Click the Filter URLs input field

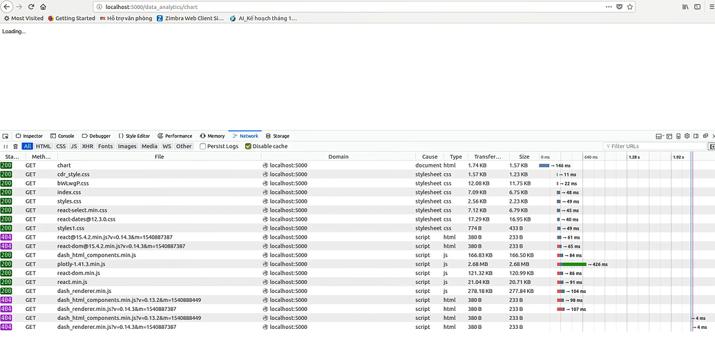654,147
